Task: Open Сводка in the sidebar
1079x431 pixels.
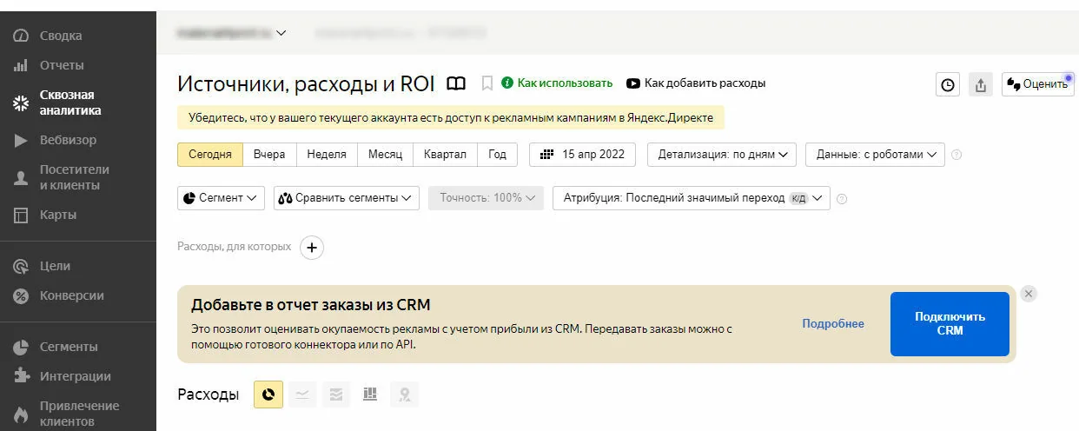Action: click(x=61, y=36)
